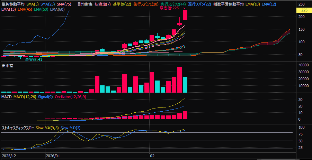Click the 遅行スパン(22) legend label
The image size is (312, 160).
(199, 4)
